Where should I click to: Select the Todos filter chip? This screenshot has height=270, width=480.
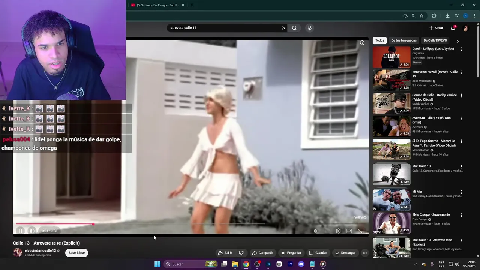380,40
